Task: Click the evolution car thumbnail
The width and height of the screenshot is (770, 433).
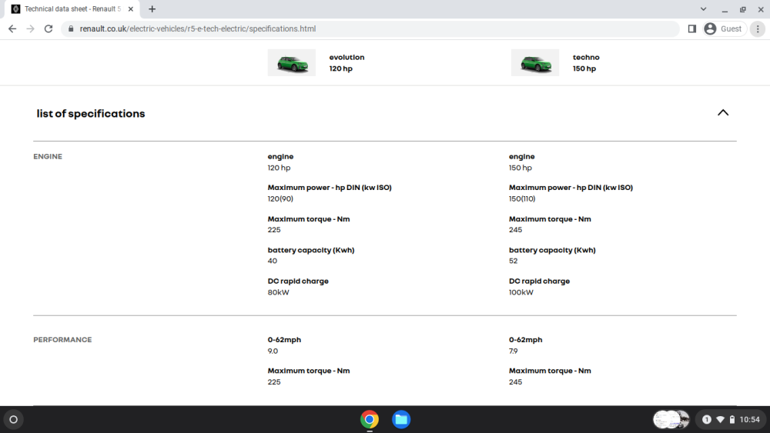Action: (292, 63)
